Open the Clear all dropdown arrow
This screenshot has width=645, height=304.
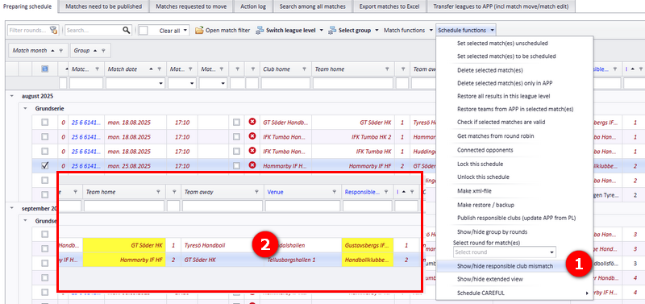185,31
